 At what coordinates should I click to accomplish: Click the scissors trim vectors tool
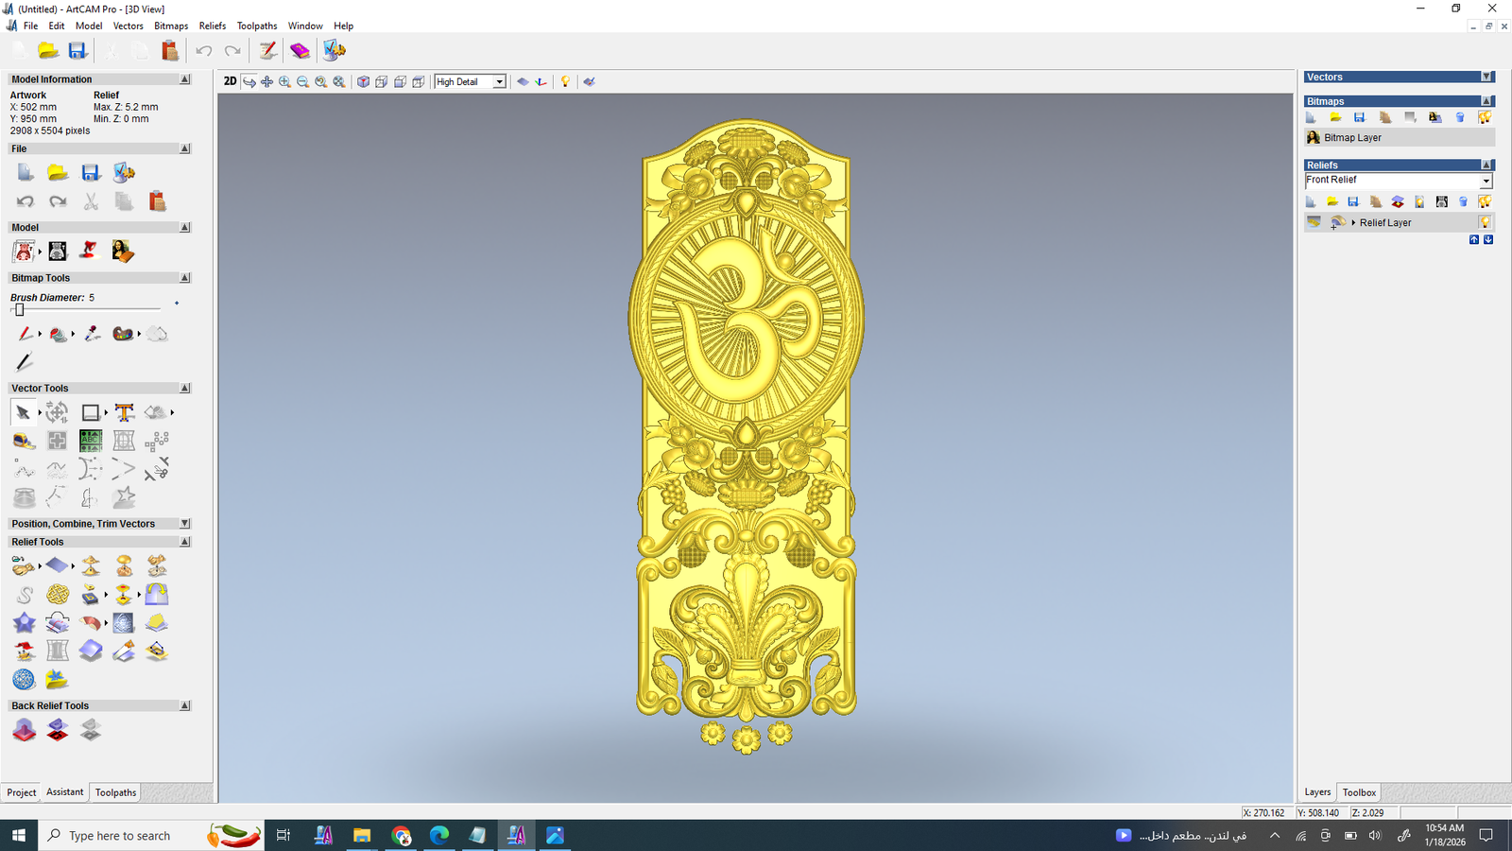(x=157, y=469)
